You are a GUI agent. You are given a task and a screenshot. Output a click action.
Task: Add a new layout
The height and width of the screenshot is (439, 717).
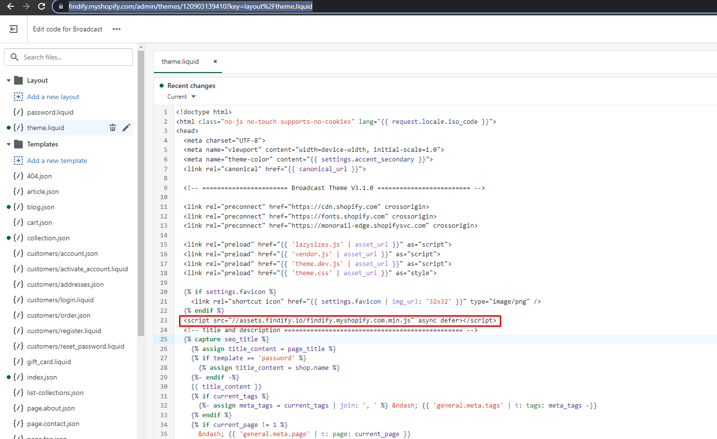click(53, 97)
